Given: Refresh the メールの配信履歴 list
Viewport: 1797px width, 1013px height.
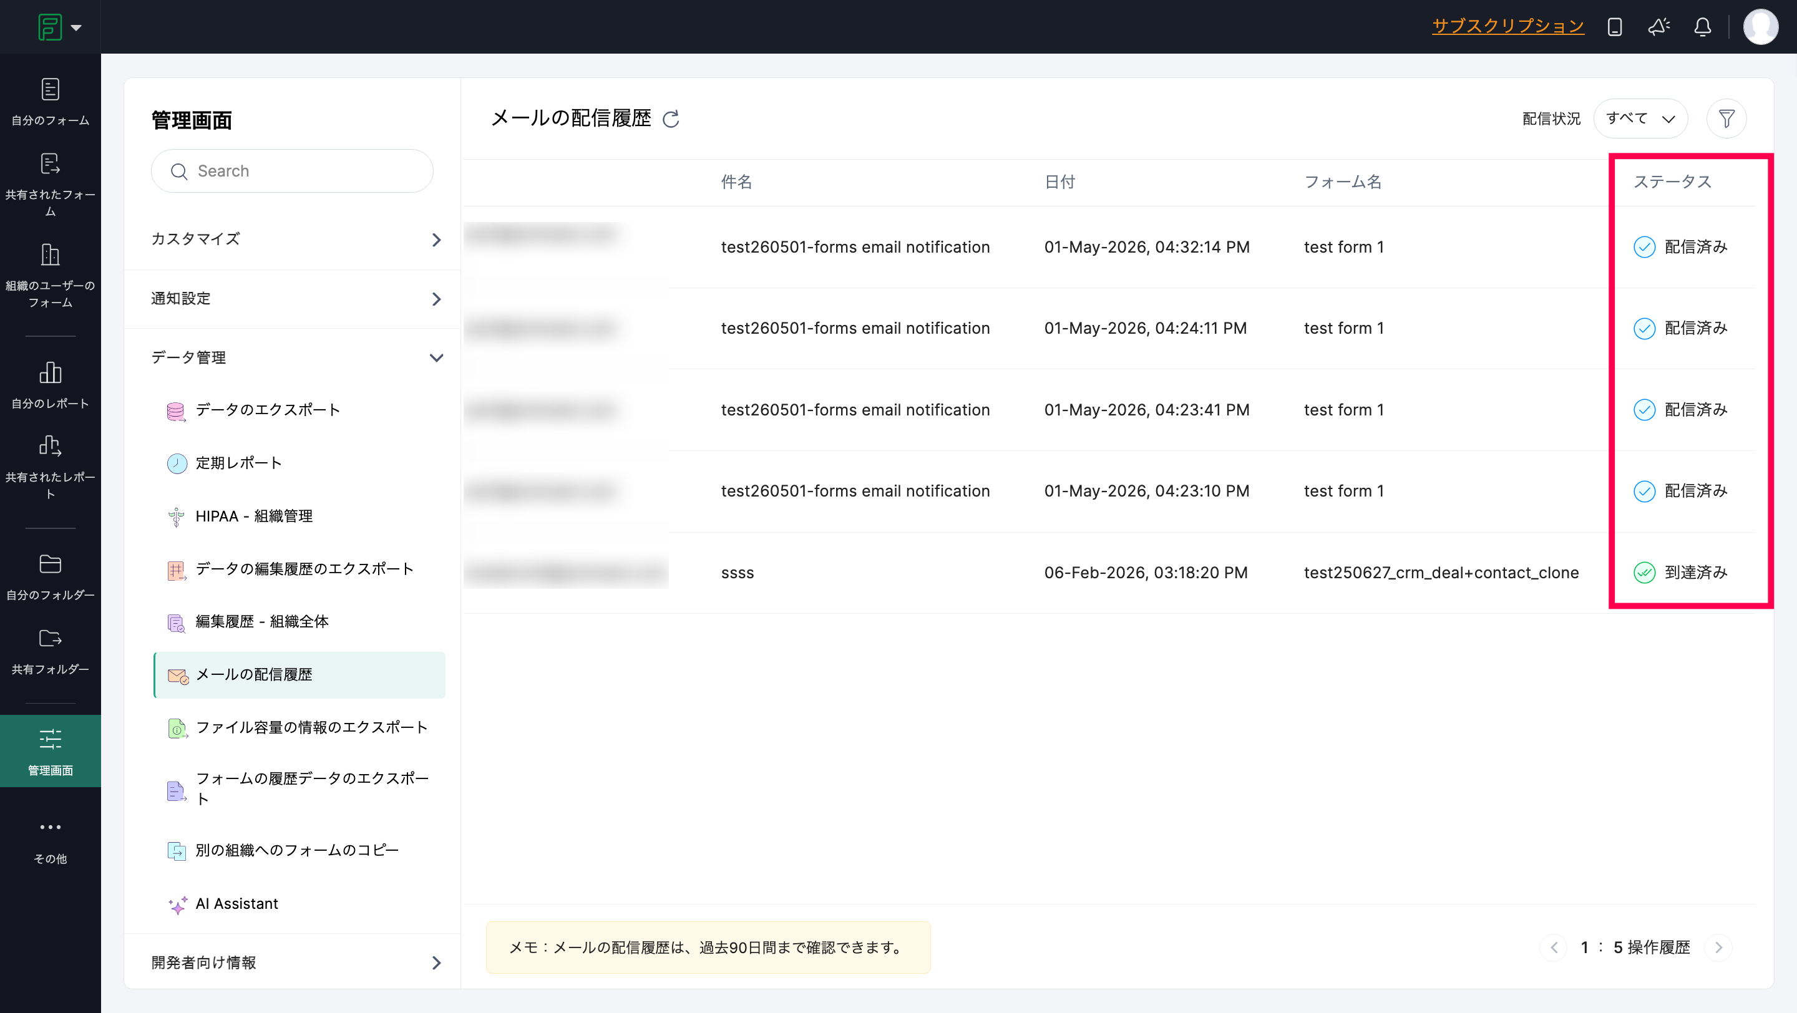Looking at the screenshot, I should (671, 119).
